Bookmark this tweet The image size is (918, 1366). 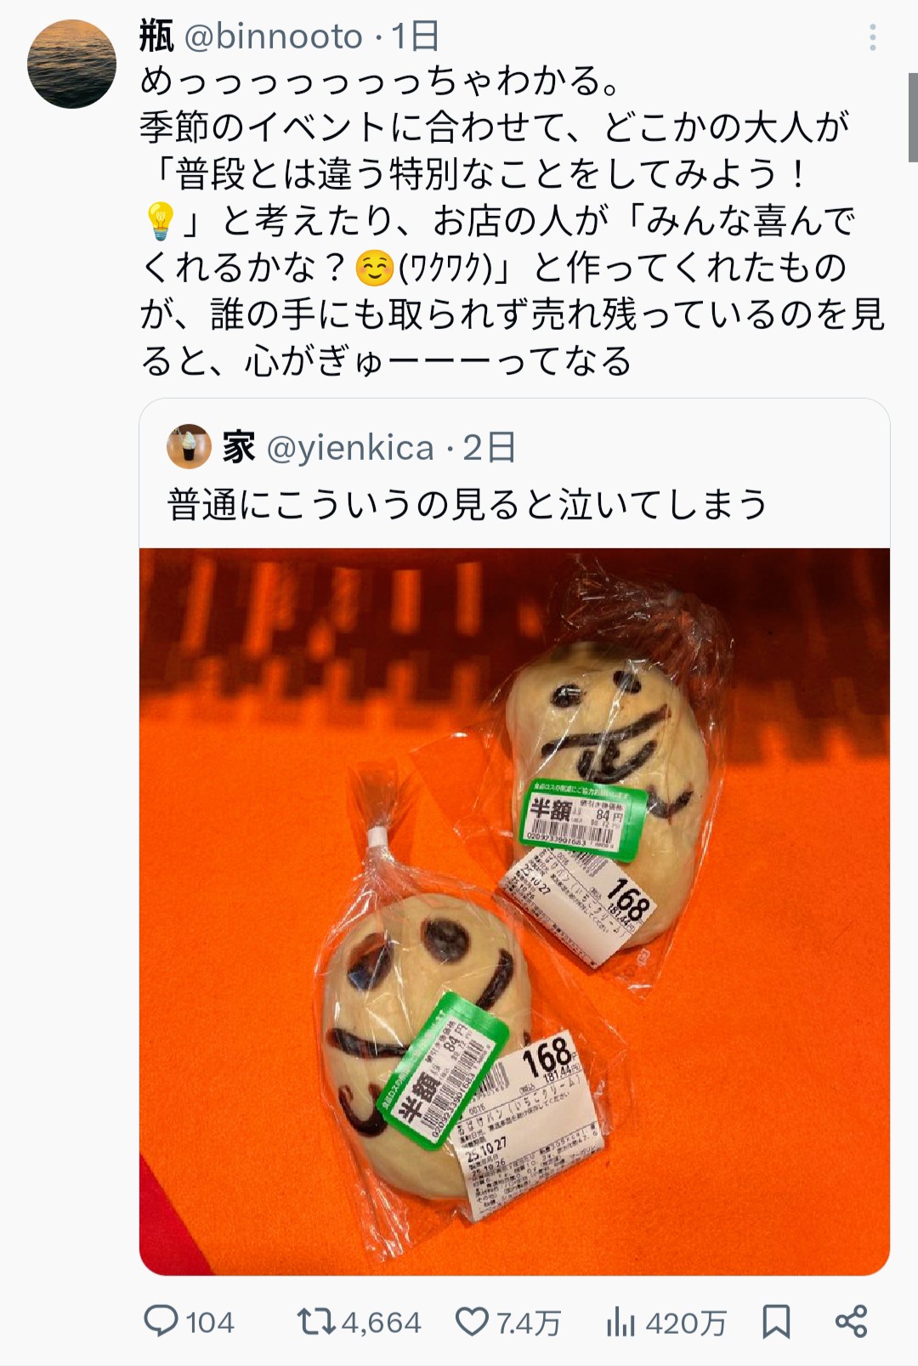pos(776,1322)
